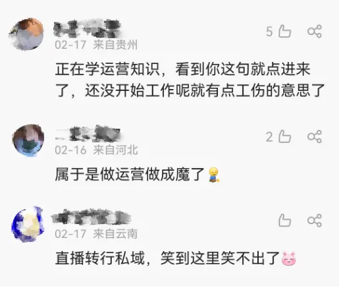Select the comment starting with 正在学运营知识
The width and height of the screenshot is (339, 290).
point(190,80)
